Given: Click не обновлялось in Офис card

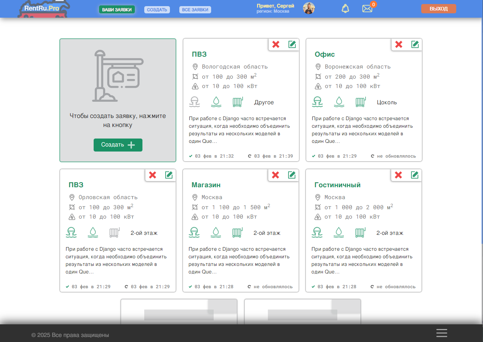Looking at the screenshot, I should point(396,156).
